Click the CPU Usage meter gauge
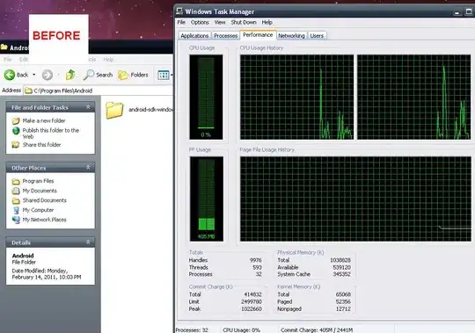This screenshot has height=333, width=475. (206, 97)
